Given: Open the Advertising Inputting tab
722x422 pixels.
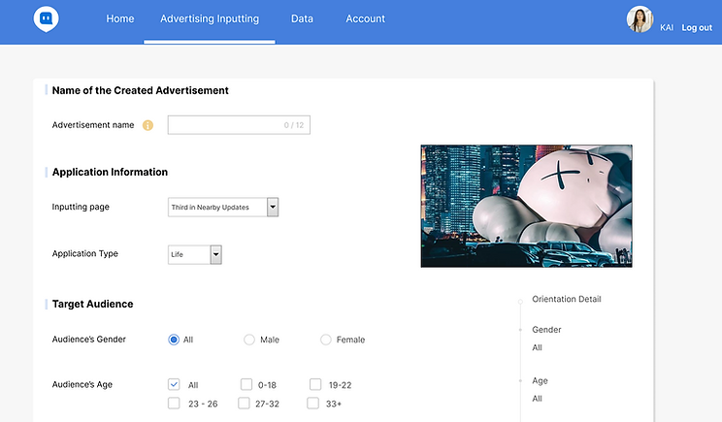Looking at the screenshot, I should pyautogui.click(x=210, y=18).
